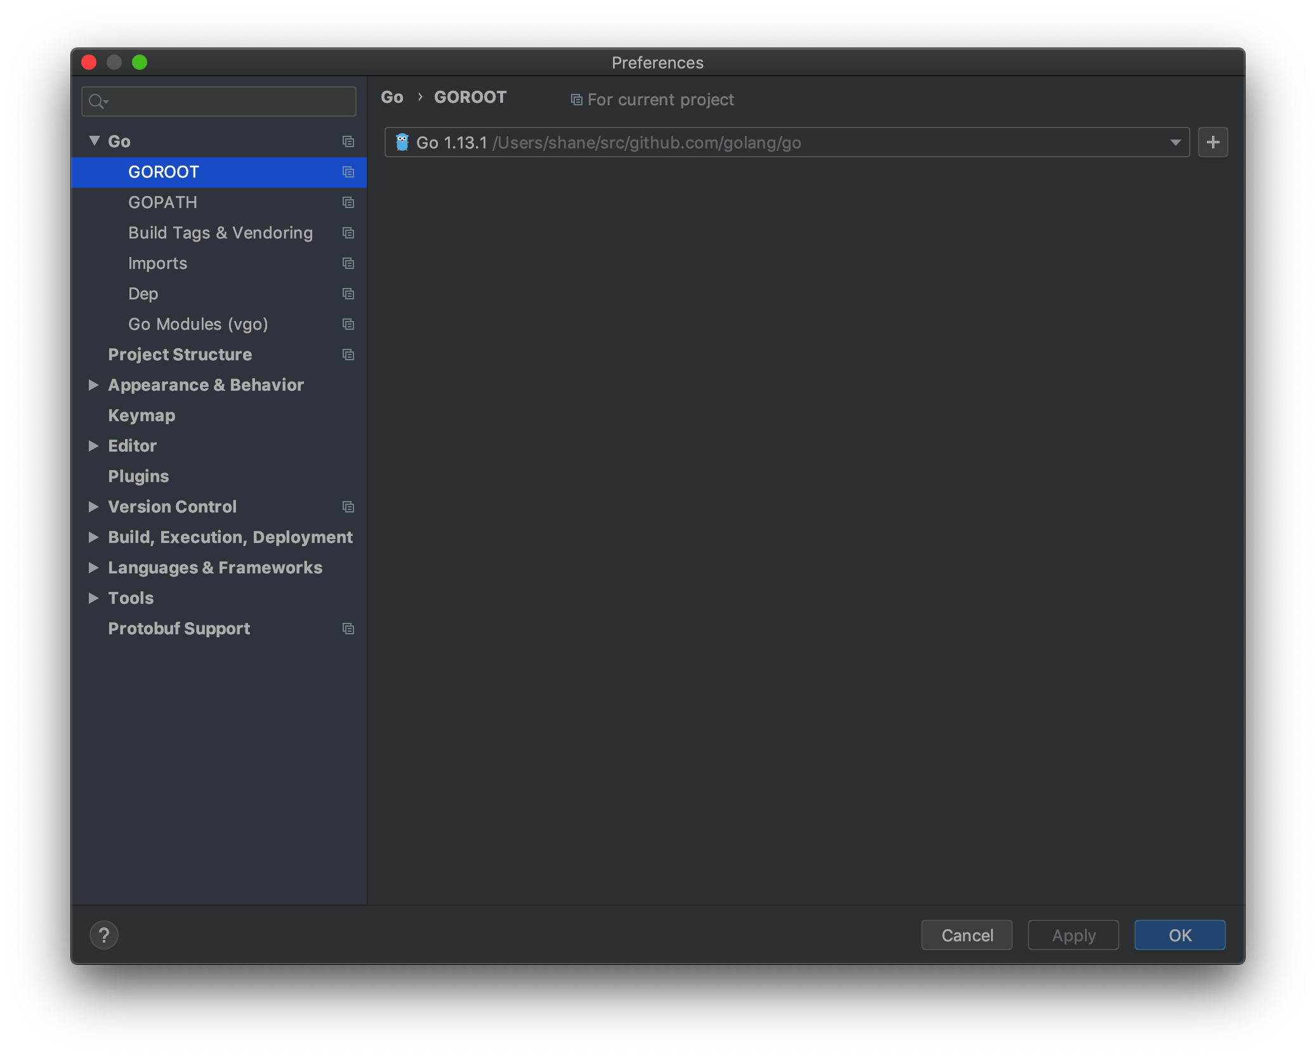Expand Appearance & Behavior section
Image resolution: width=1316 pixels, height=1058 pixels.
[93, 385]
